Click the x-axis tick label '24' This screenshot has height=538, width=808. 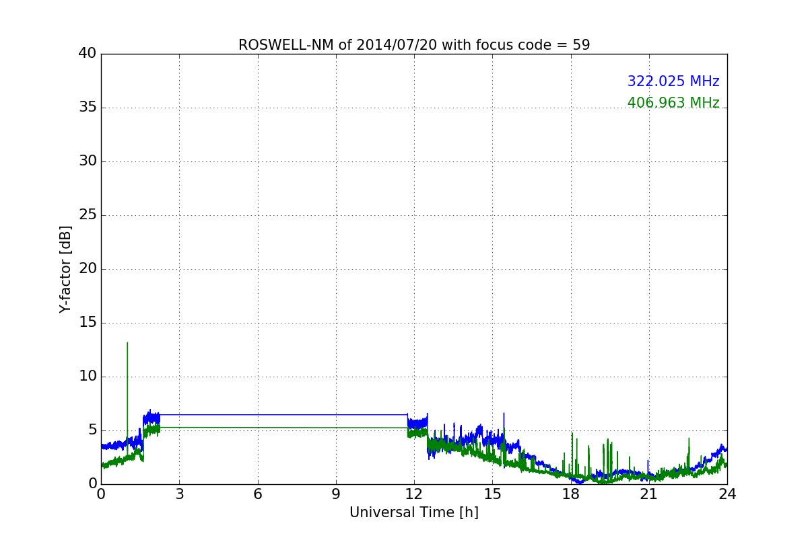[x=727, y=494]
